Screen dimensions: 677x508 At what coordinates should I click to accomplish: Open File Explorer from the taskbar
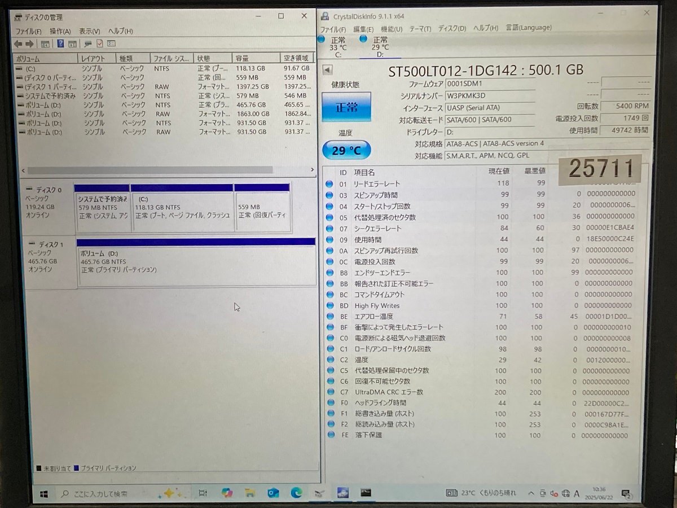point(250,493)
